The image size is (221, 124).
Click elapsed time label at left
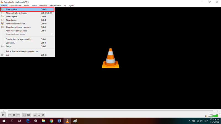pos(3,111)
